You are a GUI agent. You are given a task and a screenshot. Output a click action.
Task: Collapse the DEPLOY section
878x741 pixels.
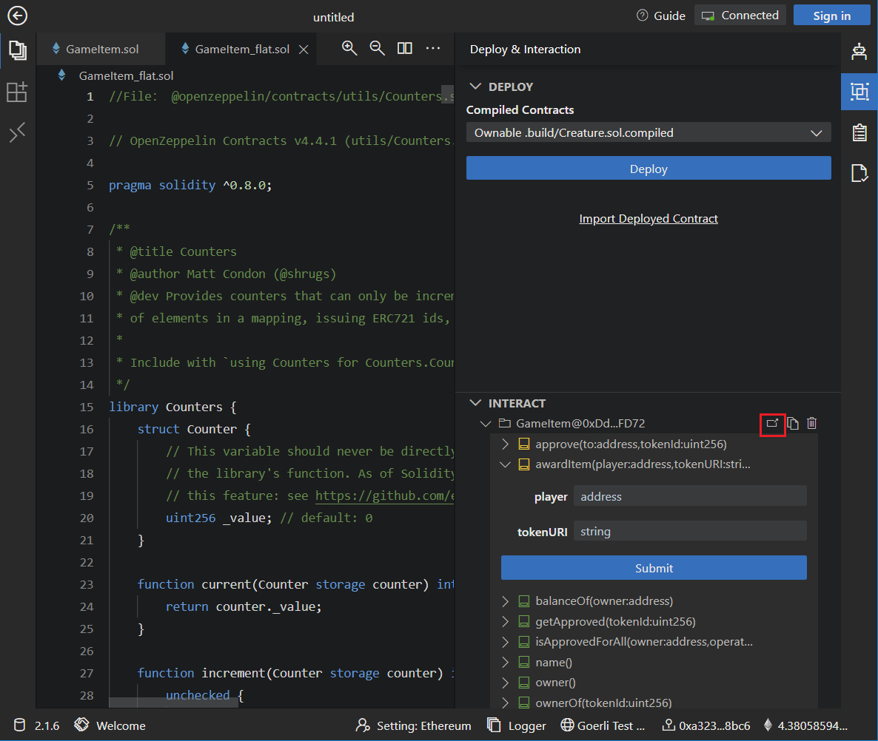476,87
